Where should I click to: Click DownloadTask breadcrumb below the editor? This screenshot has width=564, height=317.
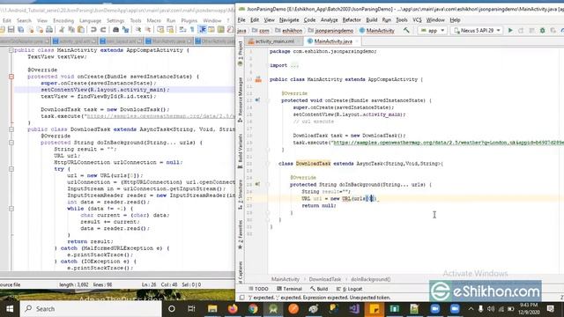[x=325, y=279]
